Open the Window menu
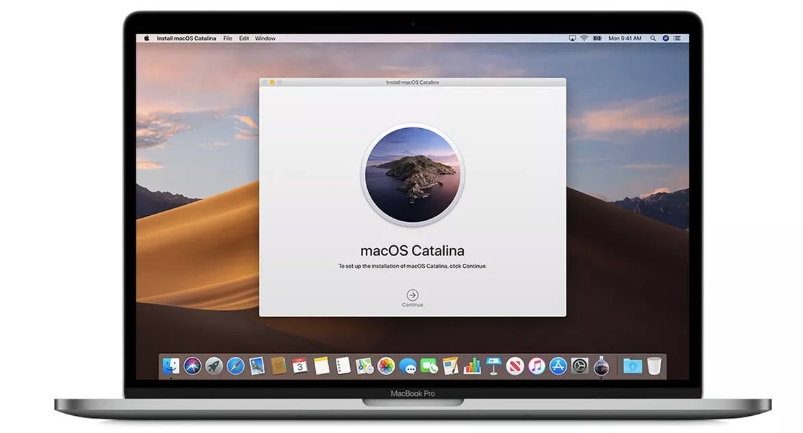 265,38
